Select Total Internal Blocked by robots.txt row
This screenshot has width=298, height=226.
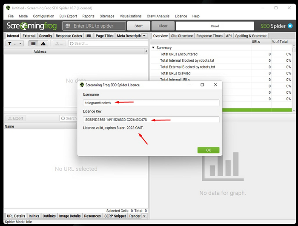[x=221, y=60]
